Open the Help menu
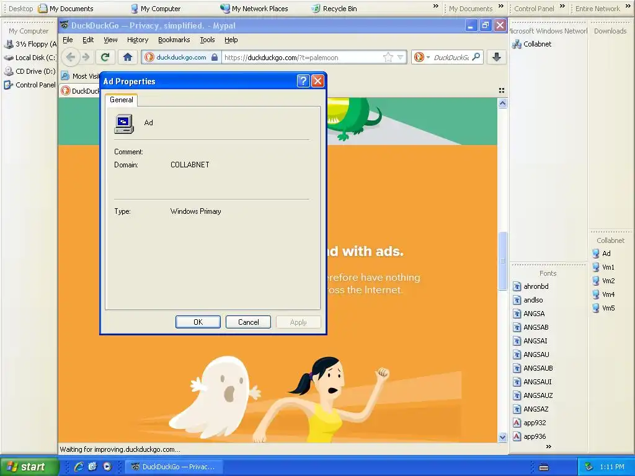 tap(231, 40)
